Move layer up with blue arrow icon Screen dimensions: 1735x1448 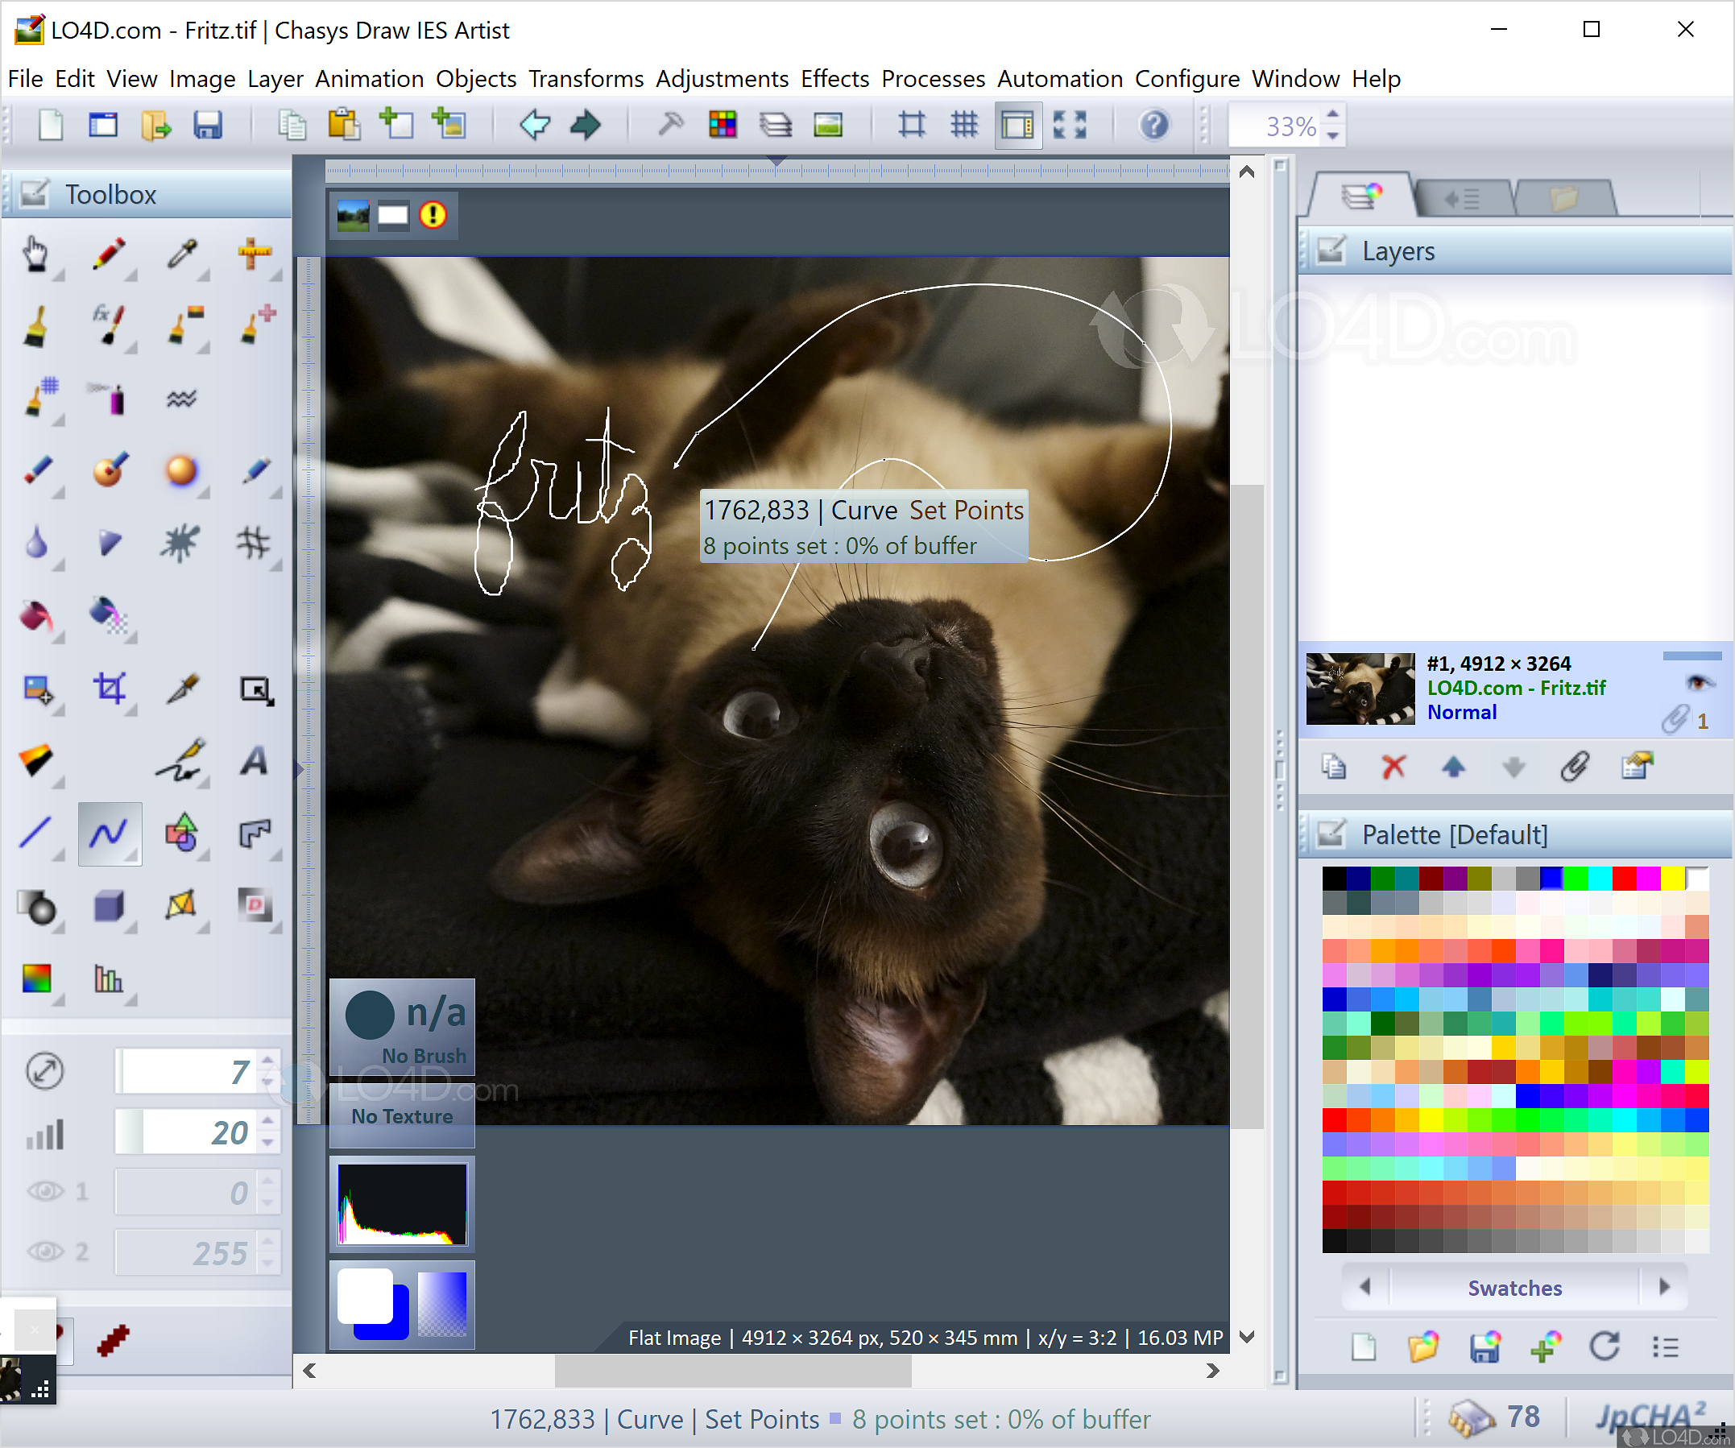(1453, 767)
